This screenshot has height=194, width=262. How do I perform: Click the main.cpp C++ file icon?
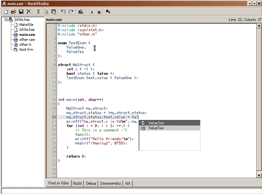pyautogui.click(x=16, y=35)
